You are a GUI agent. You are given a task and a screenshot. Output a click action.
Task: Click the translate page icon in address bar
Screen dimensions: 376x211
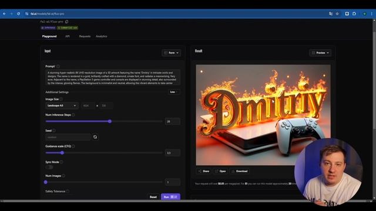[x=331, y=14]
